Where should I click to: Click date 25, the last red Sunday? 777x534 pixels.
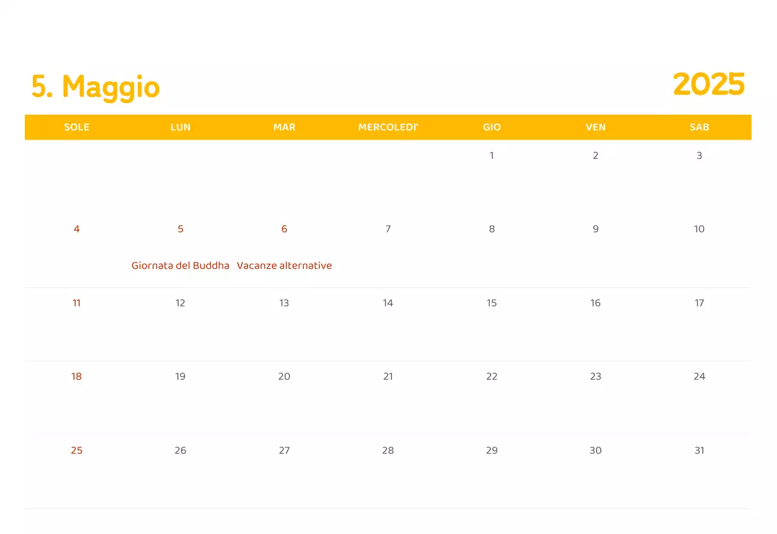pyautogui.click(x=76, y=450)
